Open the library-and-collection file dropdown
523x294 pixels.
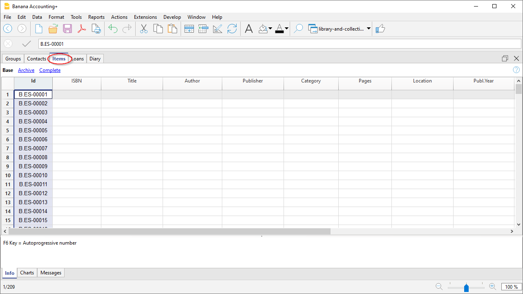(x=369, y=29)
